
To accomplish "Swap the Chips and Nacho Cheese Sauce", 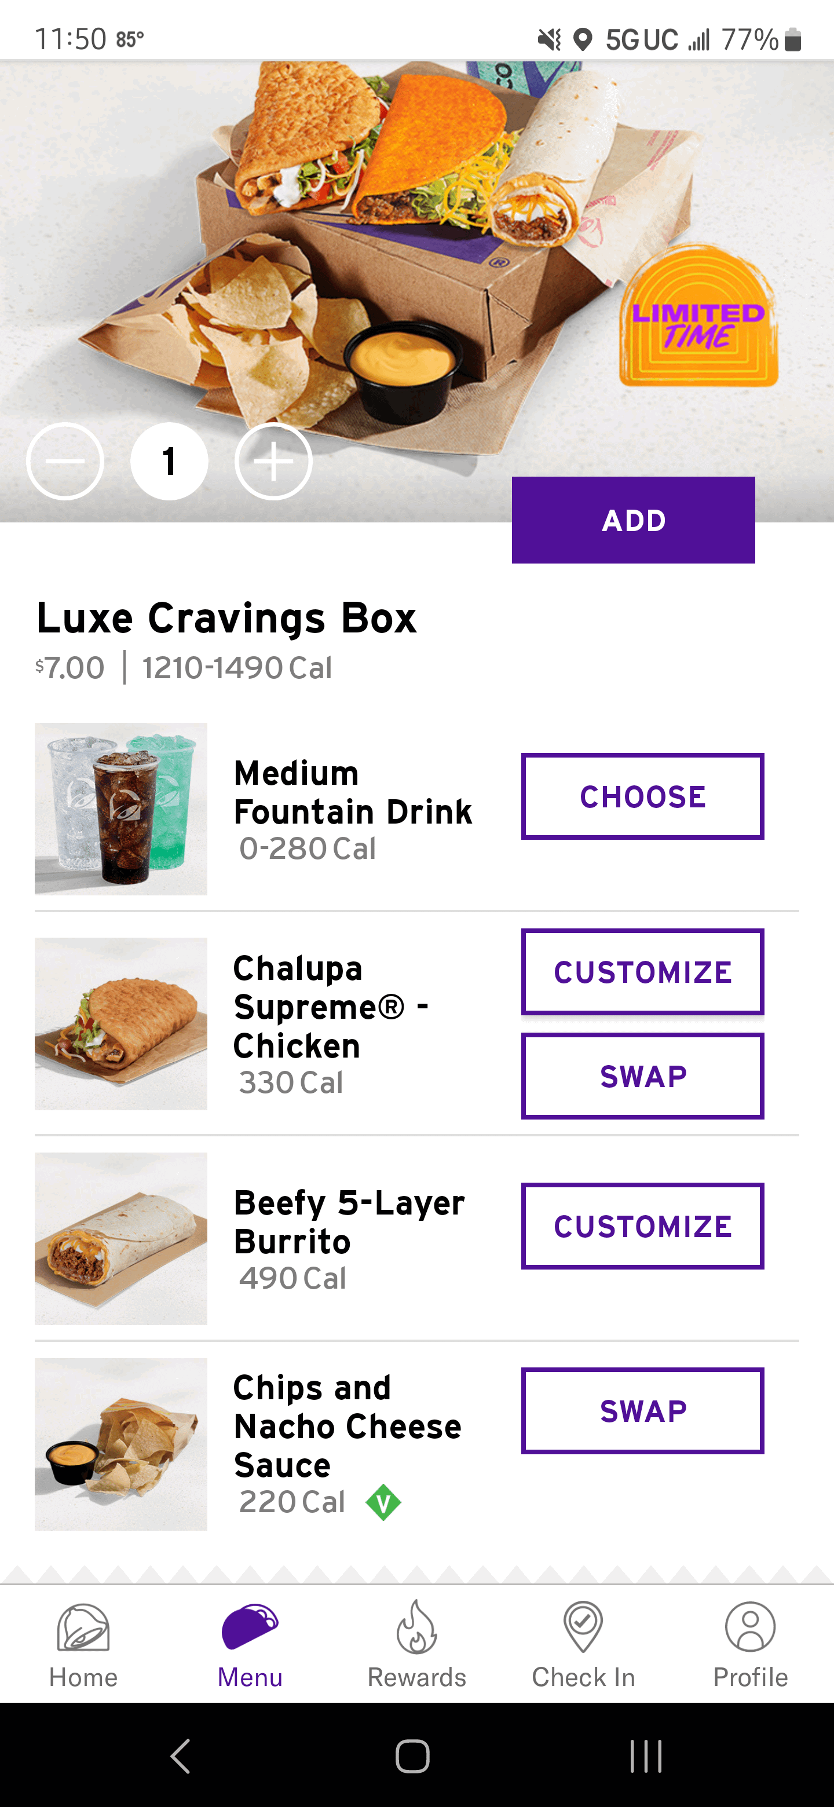I will pyautogui.click(x=642, y=1410).
